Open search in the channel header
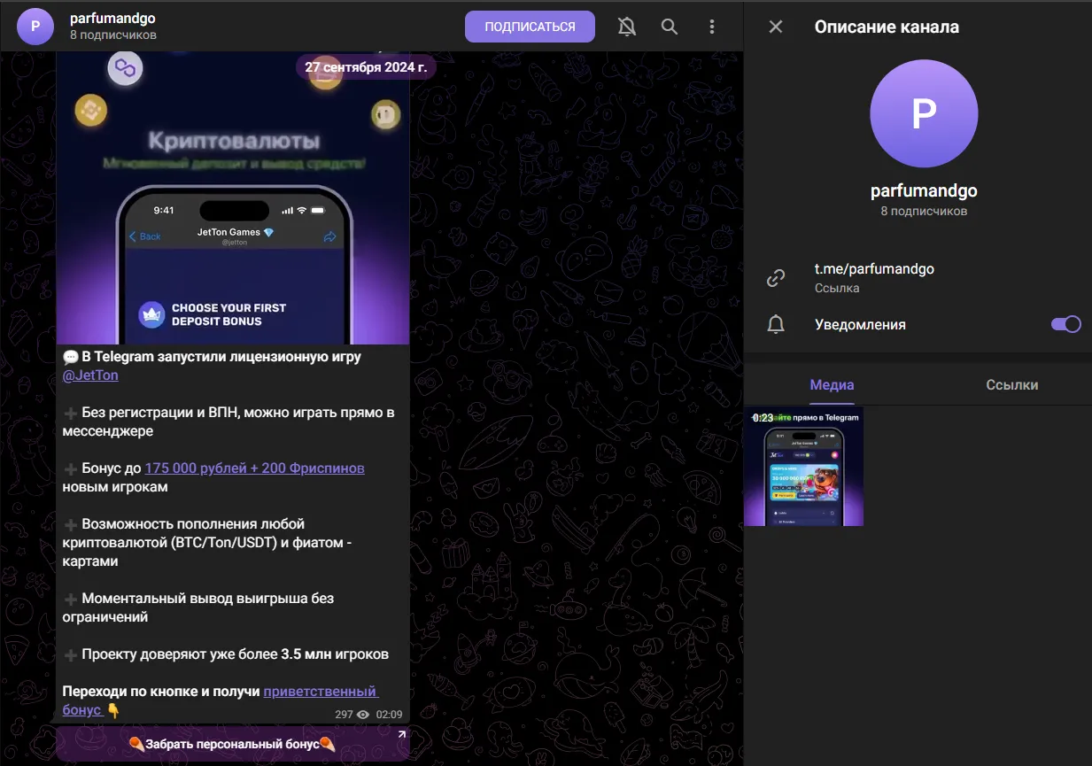1092x766 pixels. pyautogui.click(x=670, y=27)
